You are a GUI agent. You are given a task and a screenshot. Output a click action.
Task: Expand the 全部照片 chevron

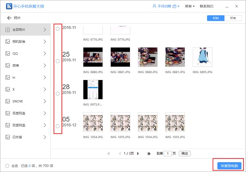45,29
